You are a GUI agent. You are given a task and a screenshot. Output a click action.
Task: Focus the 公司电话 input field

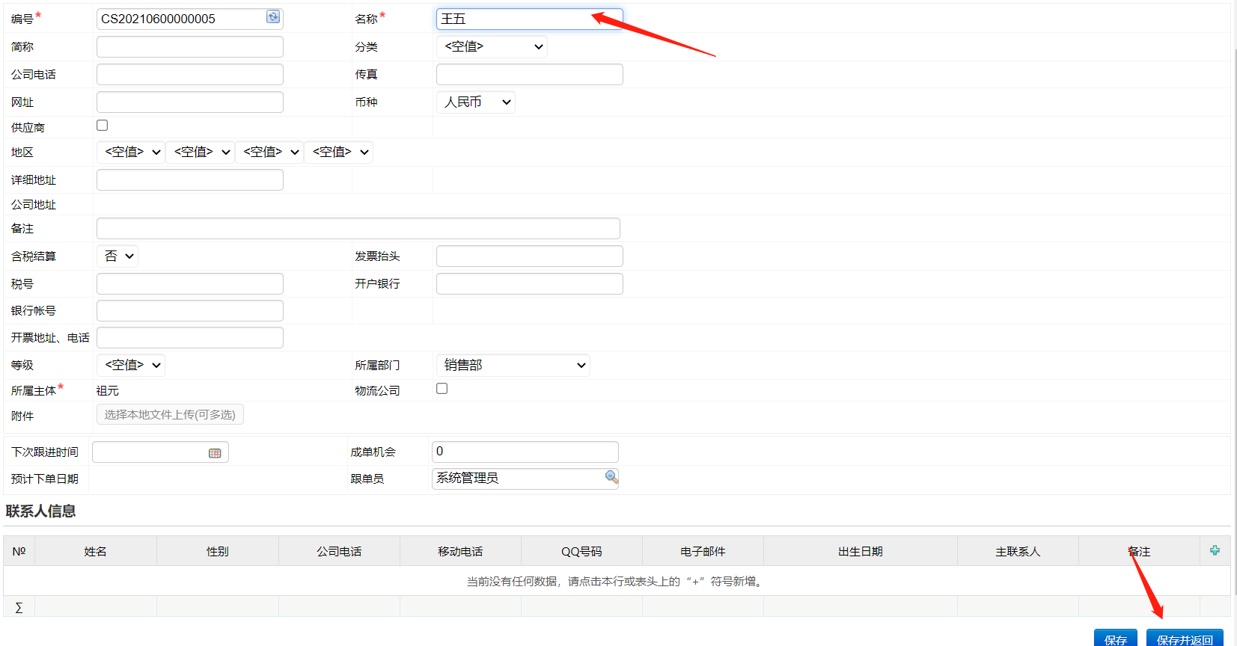point(190,74)
